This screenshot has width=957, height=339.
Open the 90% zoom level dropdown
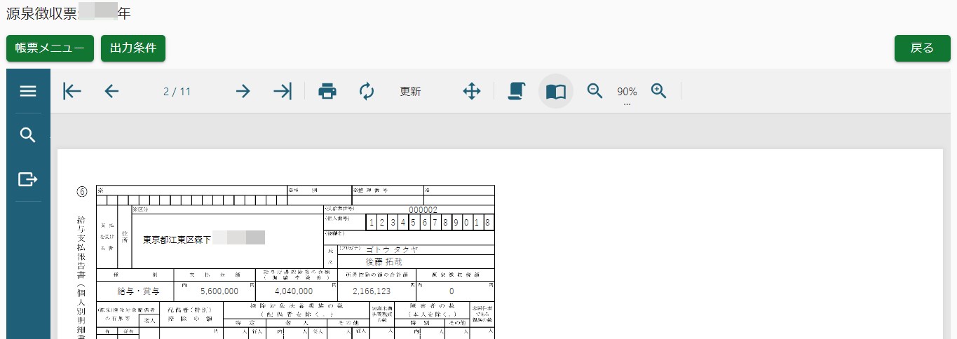click(x=627, y=95)
